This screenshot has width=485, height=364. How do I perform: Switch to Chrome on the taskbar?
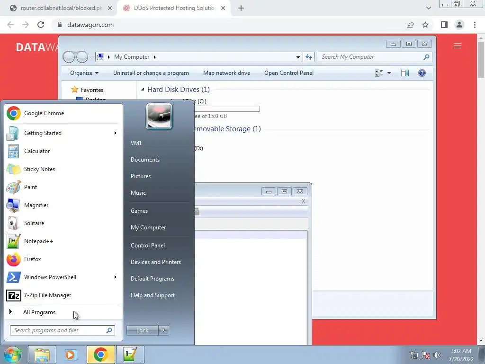pos(100,355)
